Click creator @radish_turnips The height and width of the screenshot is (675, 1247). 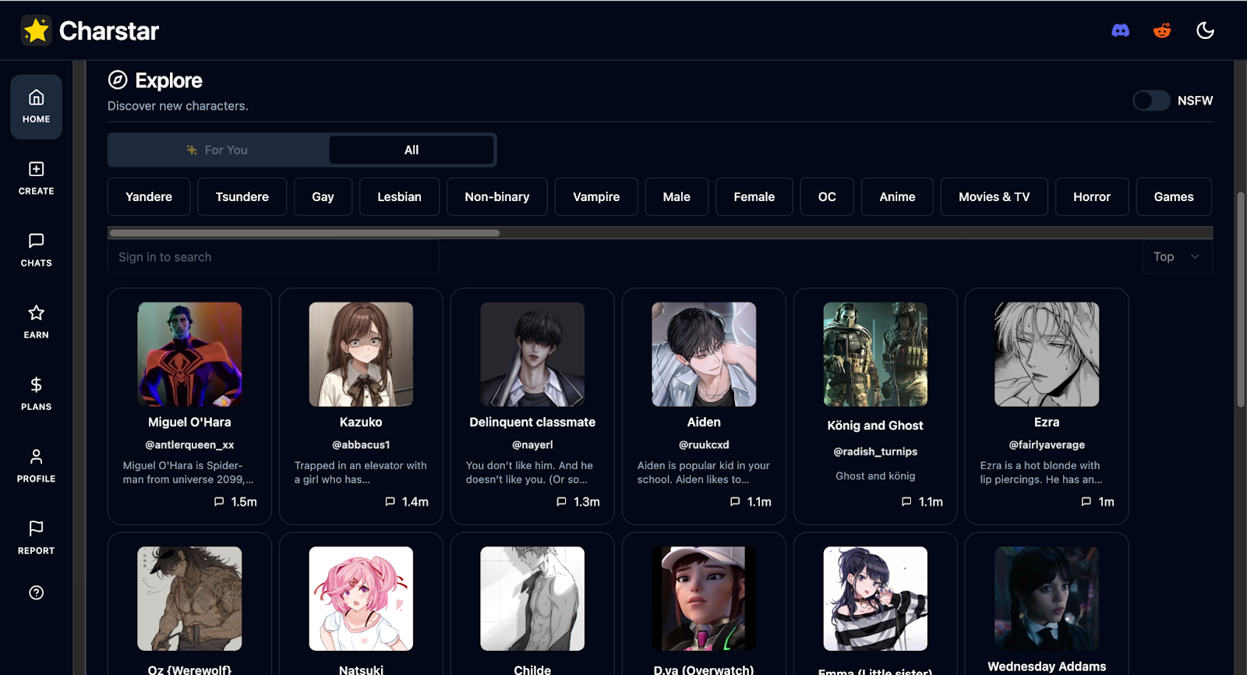pos(875,451)
